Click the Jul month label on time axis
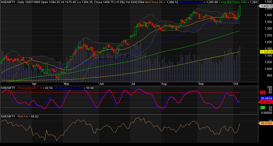 [133, 84]
